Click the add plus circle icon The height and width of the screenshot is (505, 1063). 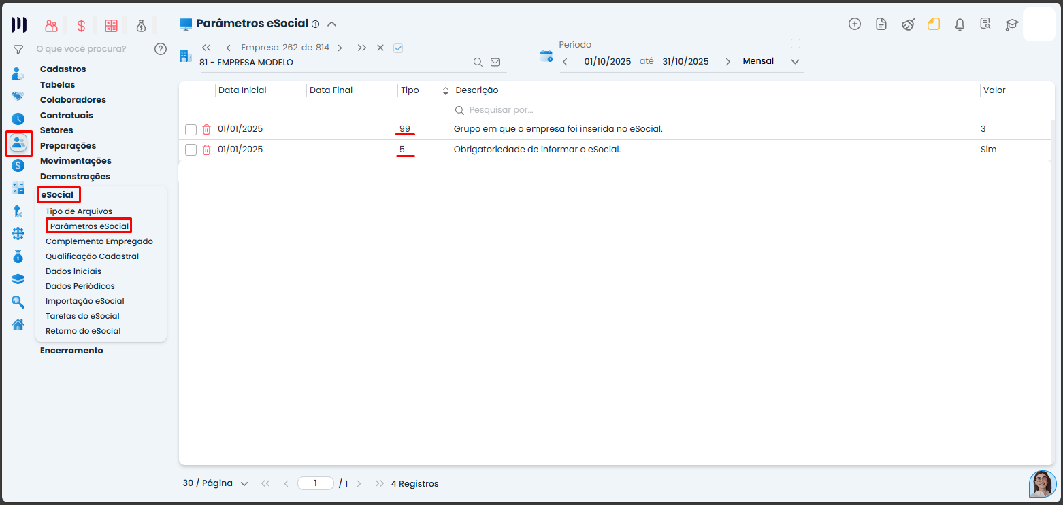coord(855,24)
